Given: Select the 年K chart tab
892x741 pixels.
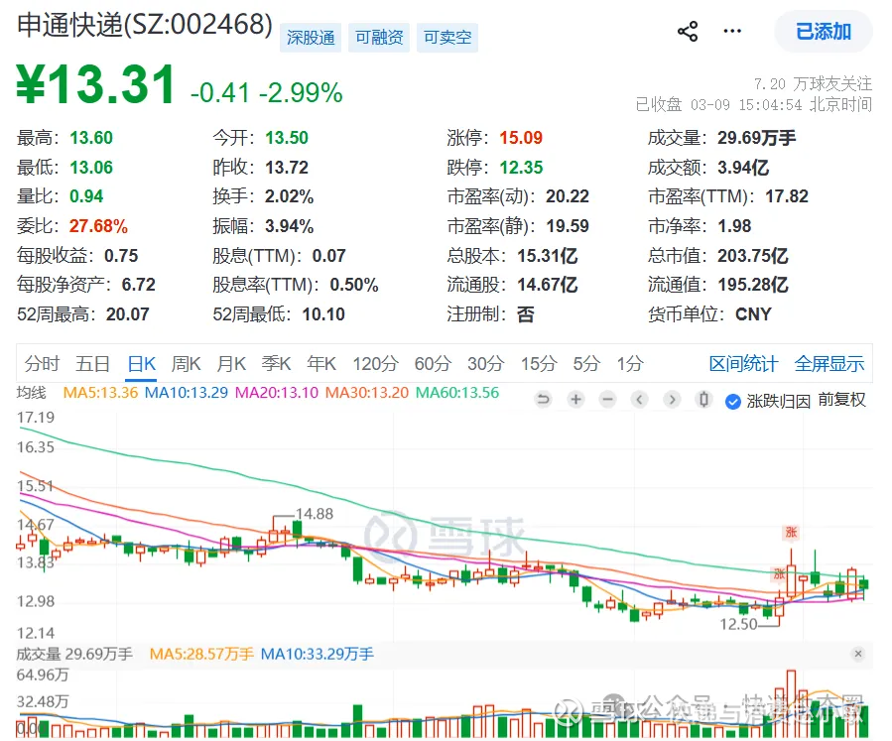Looking at the screenshot, I should coord(321,363).
